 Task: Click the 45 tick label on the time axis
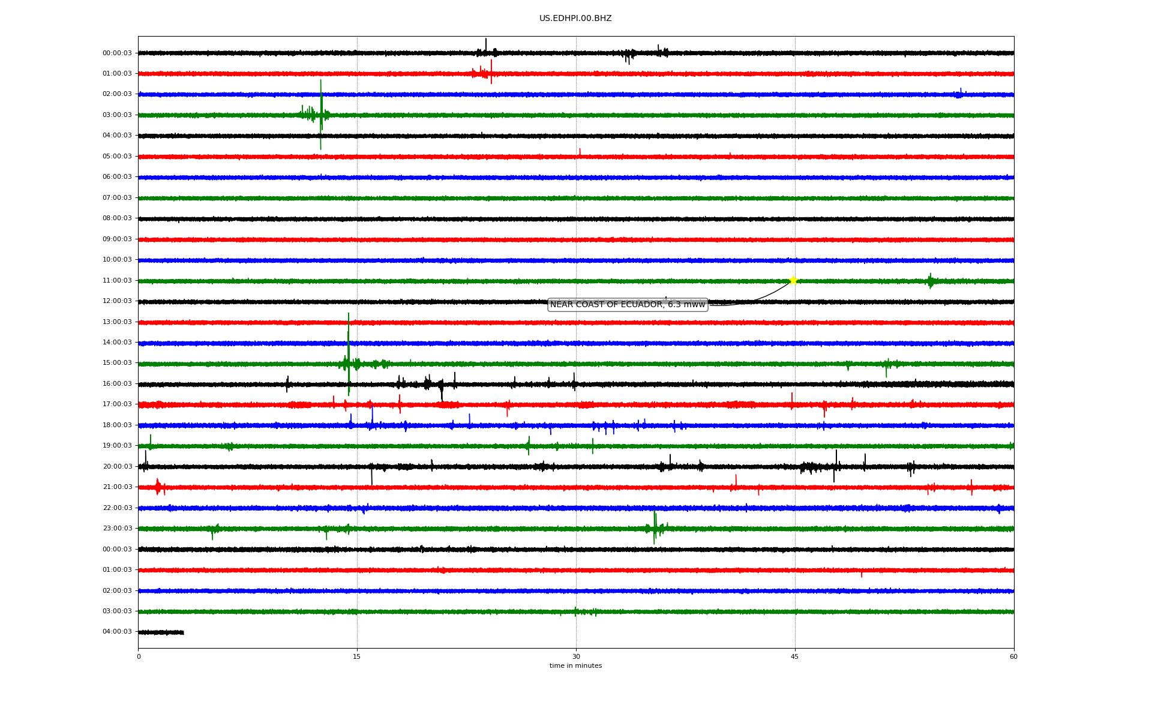point(795,657)
